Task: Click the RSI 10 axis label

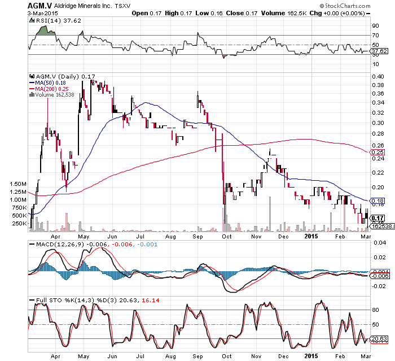Action: tap(375, 64)
